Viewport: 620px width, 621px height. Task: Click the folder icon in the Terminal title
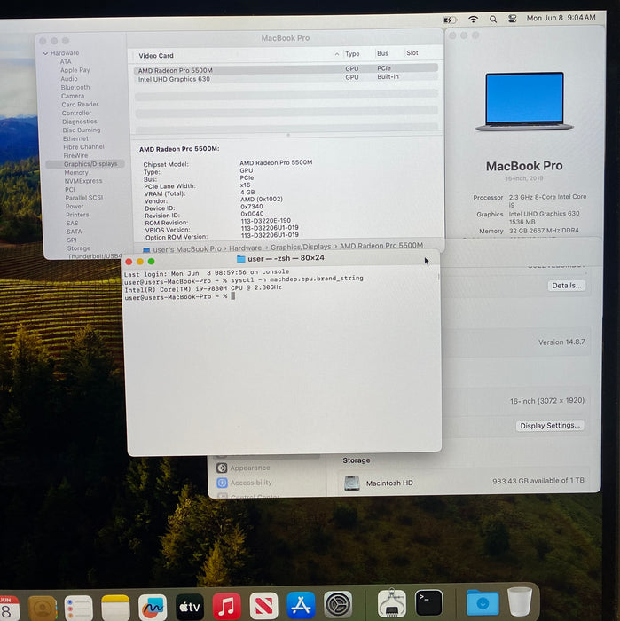click(240, 259)
